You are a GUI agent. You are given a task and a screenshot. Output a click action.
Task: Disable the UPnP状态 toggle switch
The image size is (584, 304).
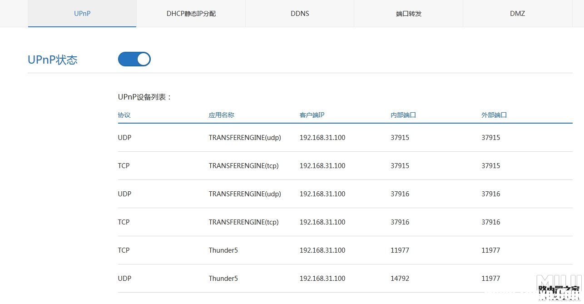pyautogui.click(x=134, y=59)
